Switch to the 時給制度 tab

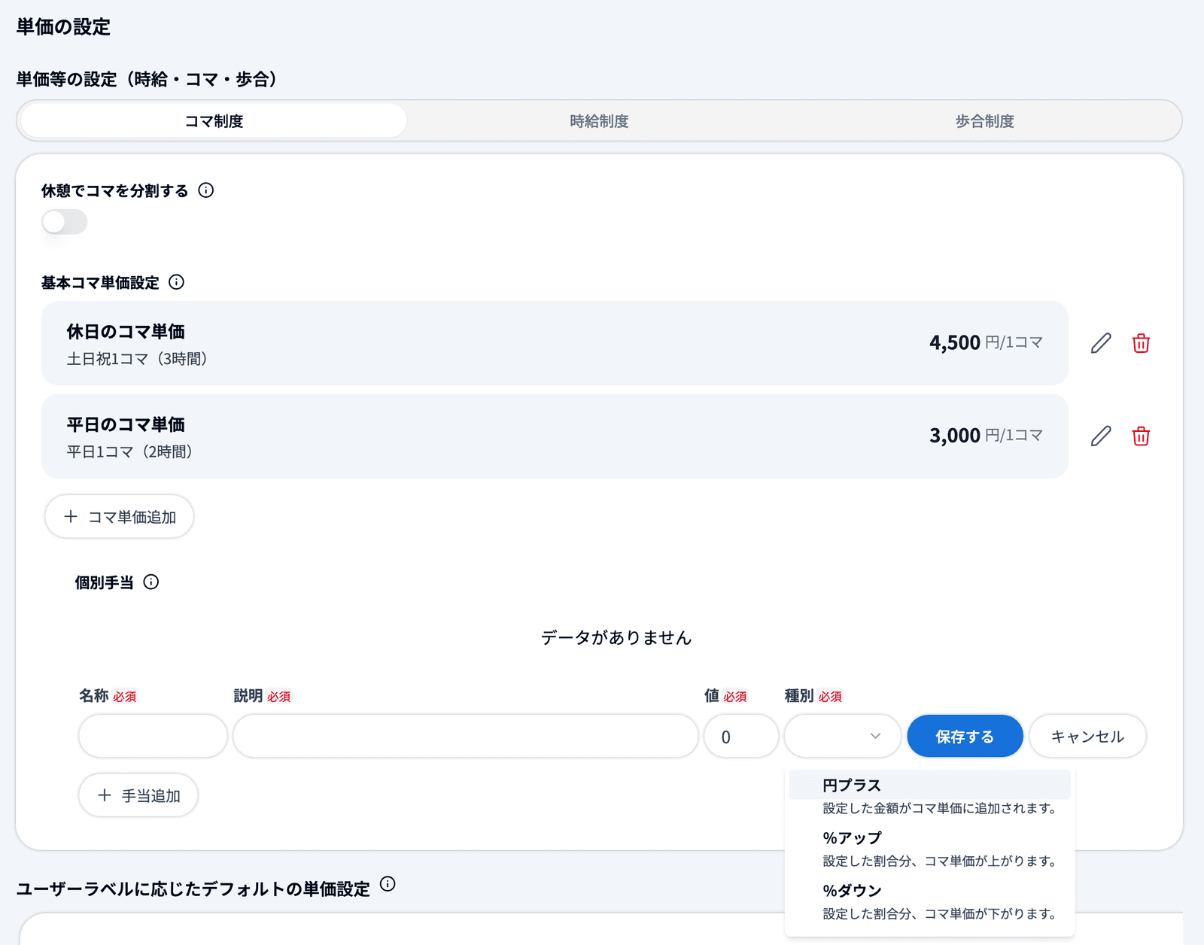[599, 121]
